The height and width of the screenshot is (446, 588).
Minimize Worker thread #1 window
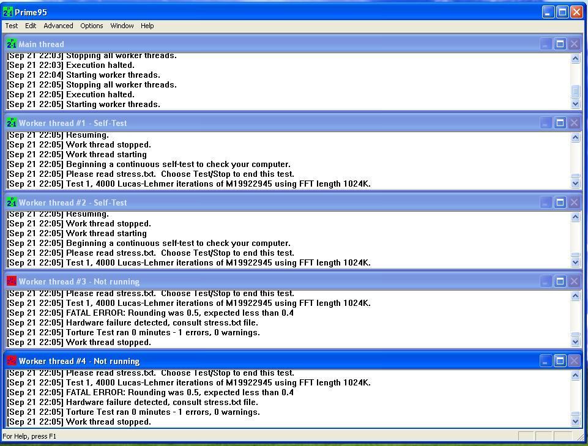pos(545,122)
